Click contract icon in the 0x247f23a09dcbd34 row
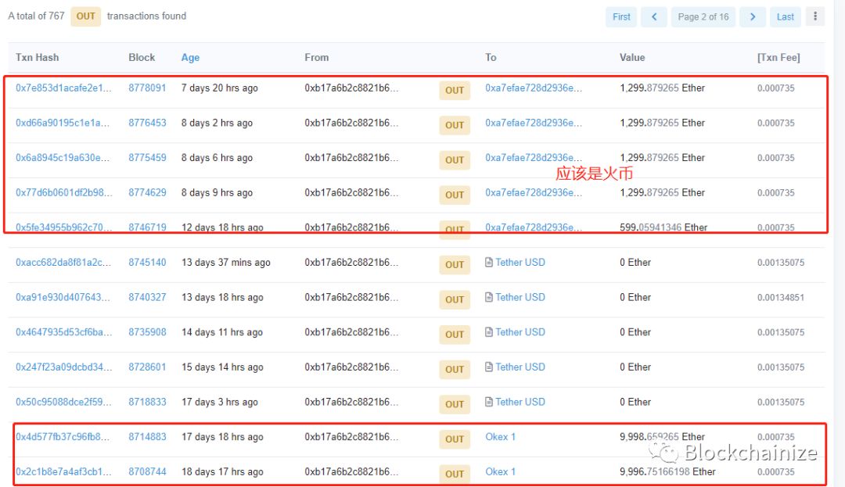This screenshot has width=845, height=487. (489, 367)
